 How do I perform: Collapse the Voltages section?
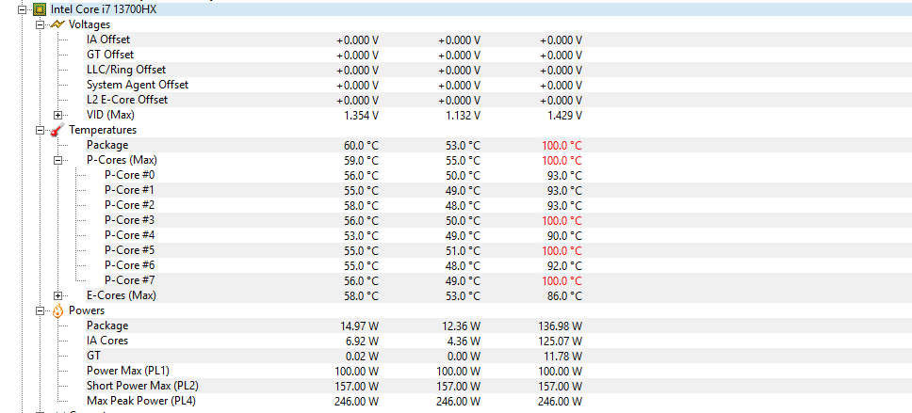tap(40, 24)
